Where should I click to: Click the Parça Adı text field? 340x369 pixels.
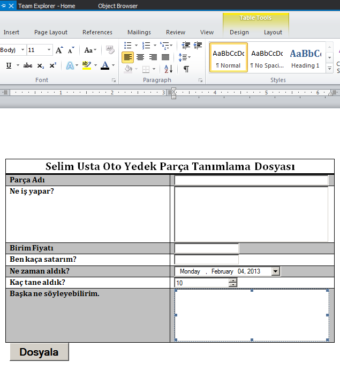pos(251,180)
